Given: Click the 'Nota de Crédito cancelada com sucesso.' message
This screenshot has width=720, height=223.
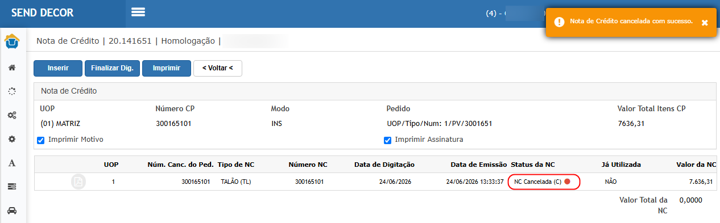Looking at the screenshot, I should [x=631, y=21].
